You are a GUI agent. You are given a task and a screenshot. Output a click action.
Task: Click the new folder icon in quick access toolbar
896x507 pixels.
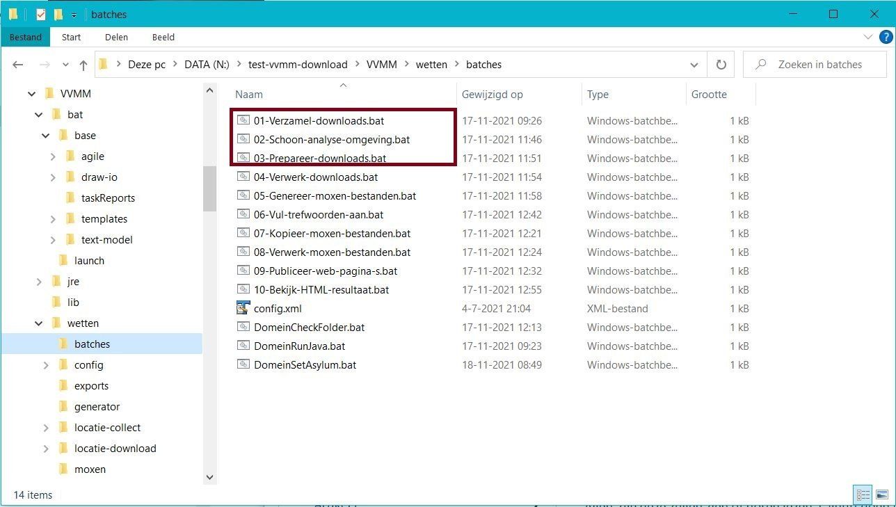click(58, 14)
